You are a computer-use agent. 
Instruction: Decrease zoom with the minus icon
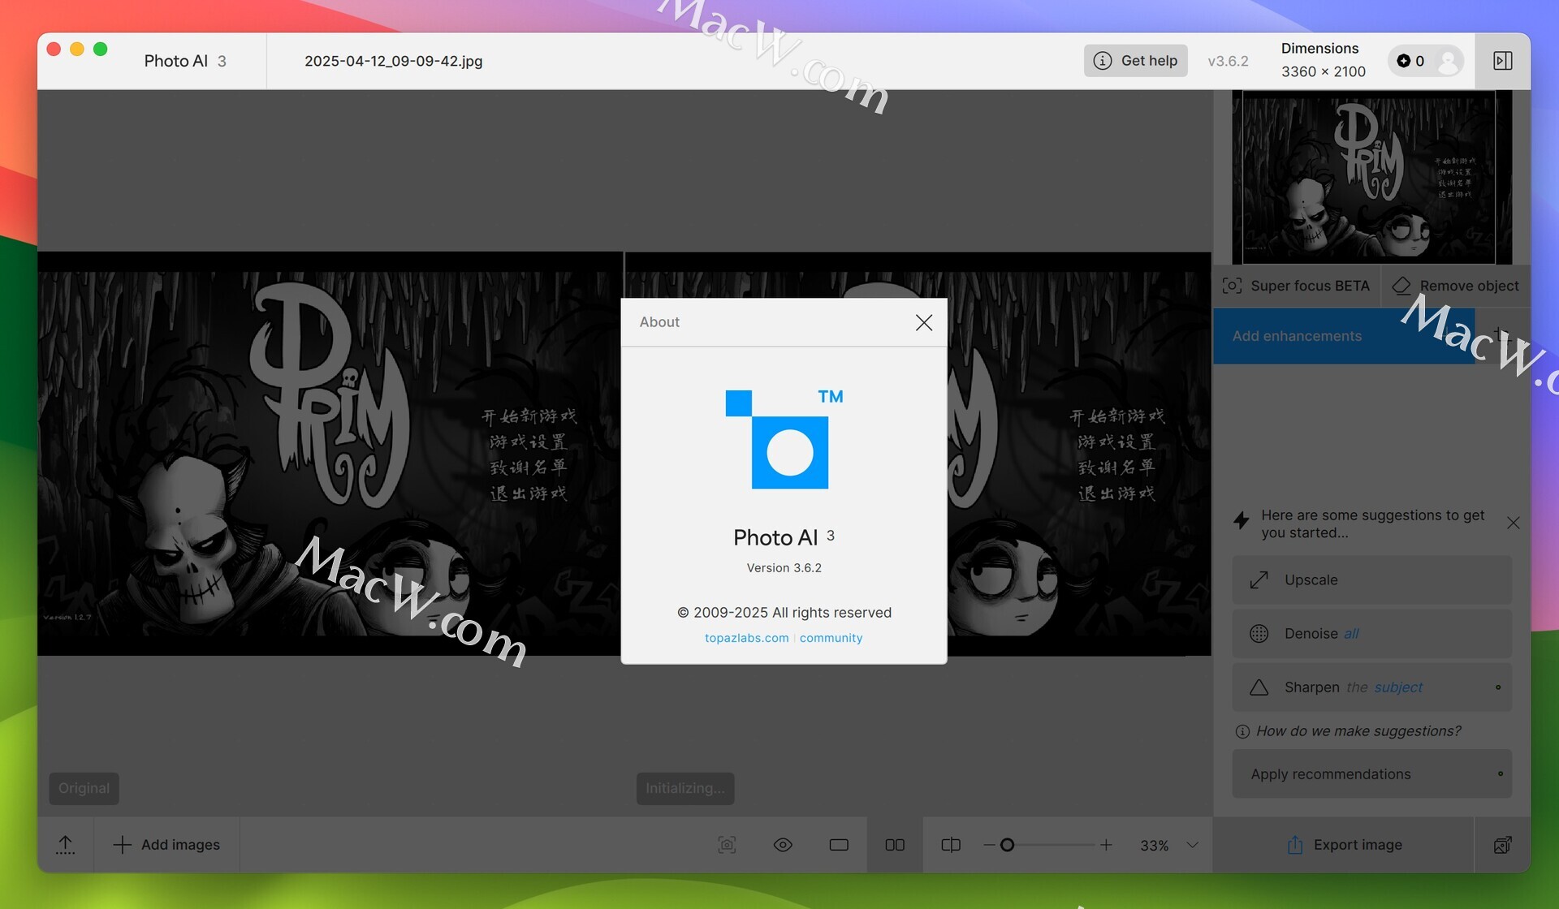[x=988, y=845]
